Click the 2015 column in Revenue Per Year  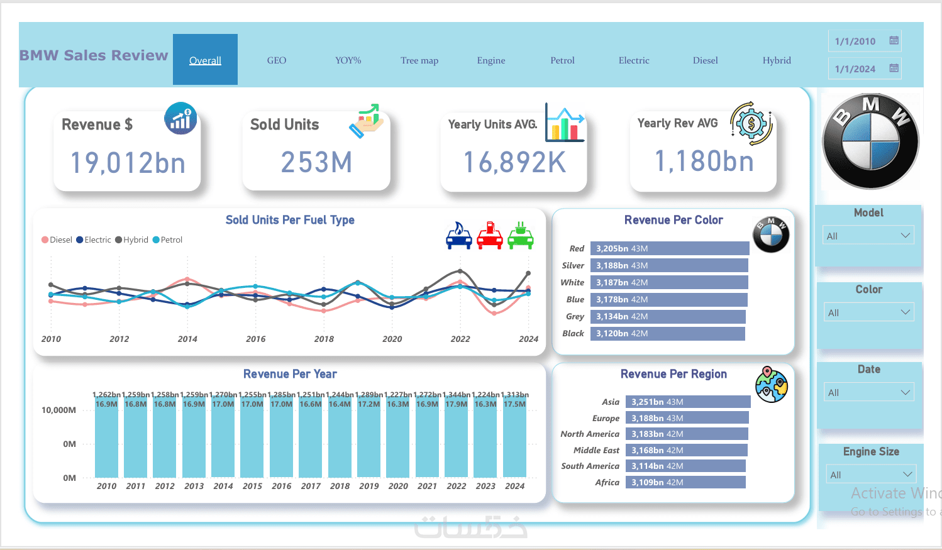(x=252, y=437)
